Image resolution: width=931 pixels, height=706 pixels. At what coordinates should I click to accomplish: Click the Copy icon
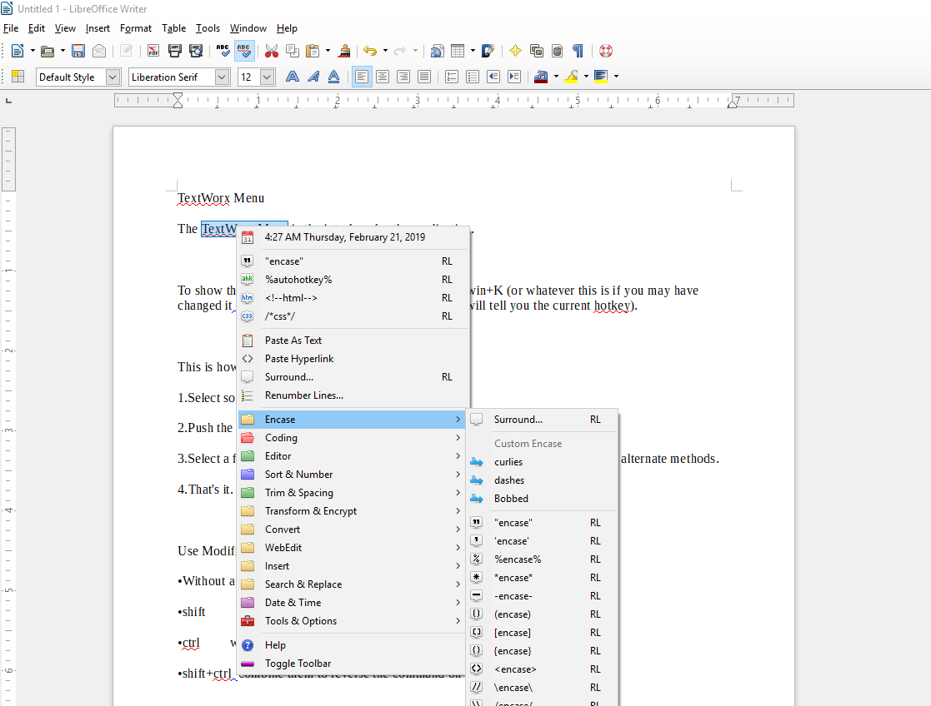292,51
